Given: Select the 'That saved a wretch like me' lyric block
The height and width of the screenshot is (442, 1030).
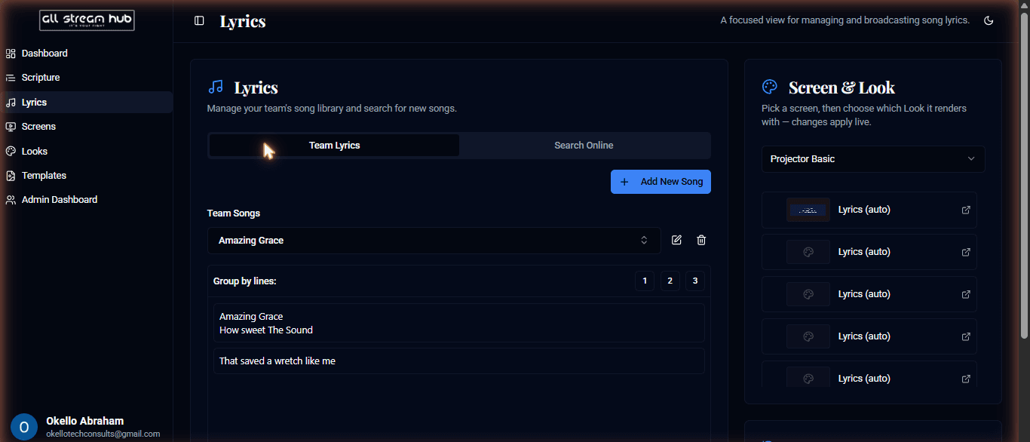Looking at the screenshot, I should (x=458, y=361).
